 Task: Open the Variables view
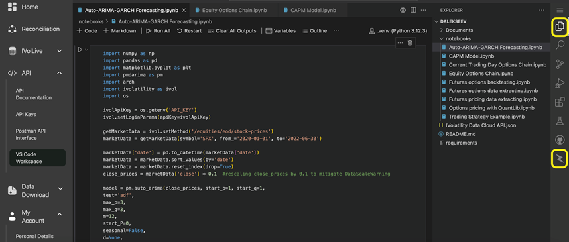pyautogui.click(x=281, y=31)
